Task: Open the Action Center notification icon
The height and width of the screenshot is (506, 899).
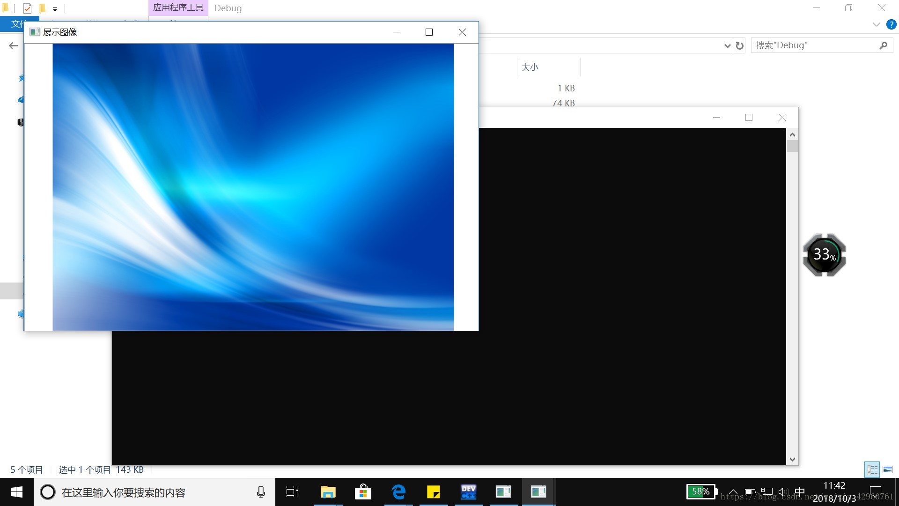Action: coord(875,492)
